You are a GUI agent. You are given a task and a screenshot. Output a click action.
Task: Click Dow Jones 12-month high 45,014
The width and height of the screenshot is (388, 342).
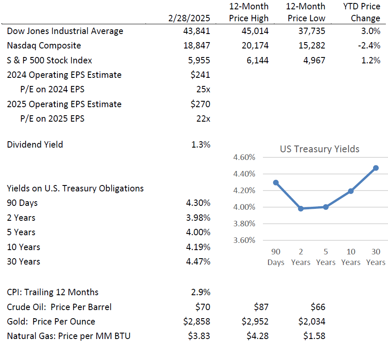[255, 31]
